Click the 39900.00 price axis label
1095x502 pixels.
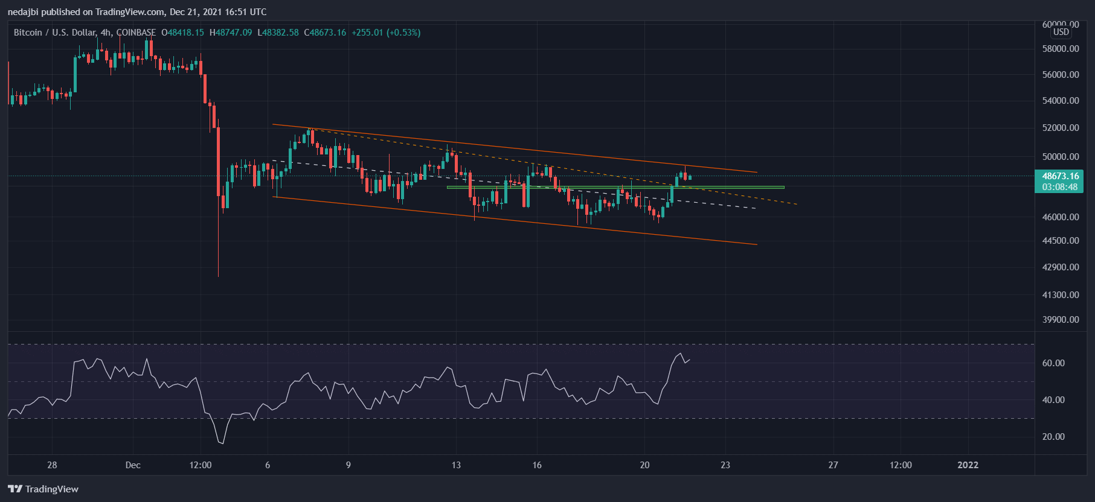1061,320
